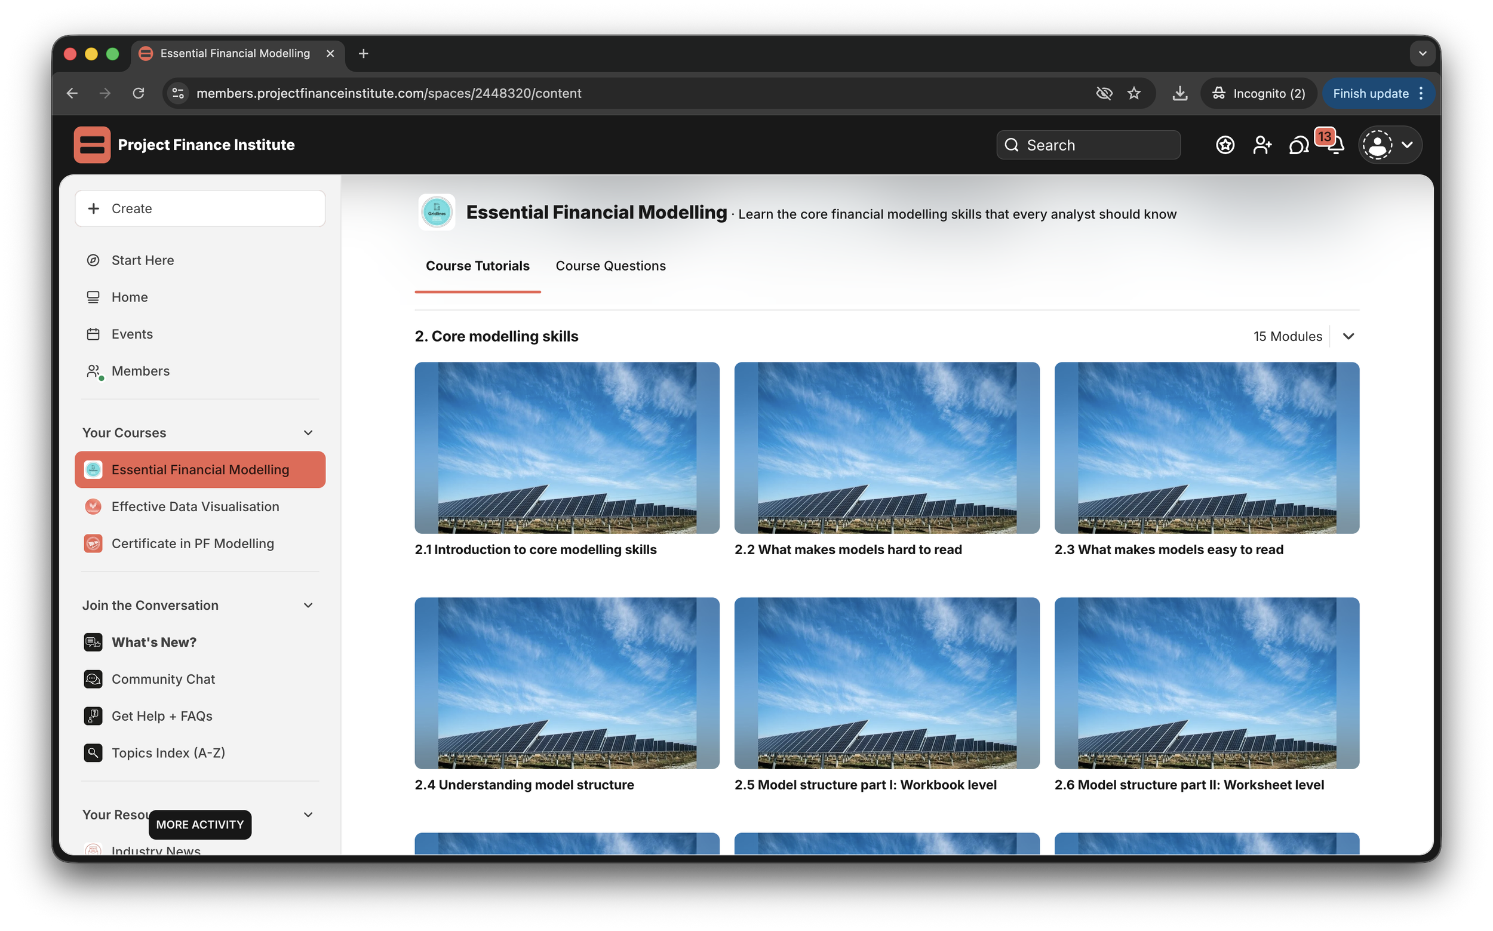Screen dimensions: 1493x931
Task: Toggle the tracking protection eye icon
Action: (1104, 93)
